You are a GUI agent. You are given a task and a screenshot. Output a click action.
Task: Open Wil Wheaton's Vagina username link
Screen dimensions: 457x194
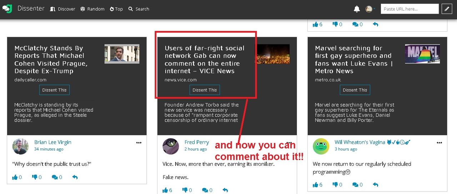coord(373,142)
